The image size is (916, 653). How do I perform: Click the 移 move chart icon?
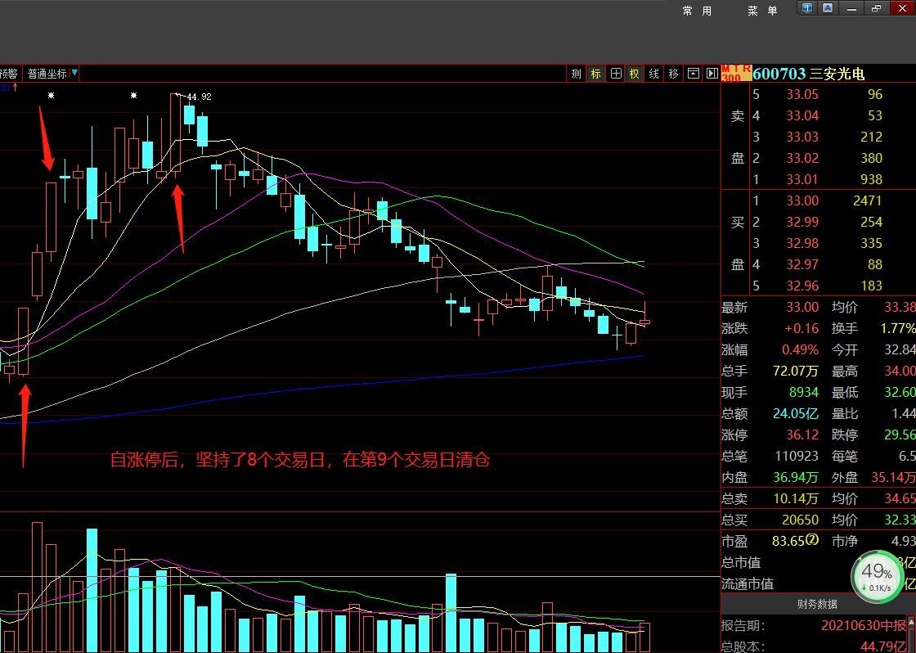(673, 74)
